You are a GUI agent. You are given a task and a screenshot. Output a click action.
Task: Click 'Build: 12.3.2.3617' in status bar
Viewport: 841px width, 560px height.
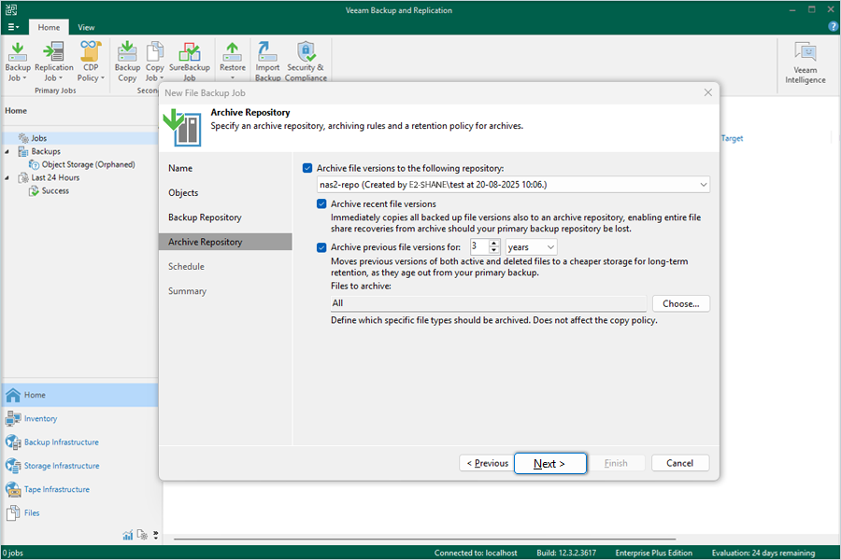pyautogui.click(x=566, y=553)
